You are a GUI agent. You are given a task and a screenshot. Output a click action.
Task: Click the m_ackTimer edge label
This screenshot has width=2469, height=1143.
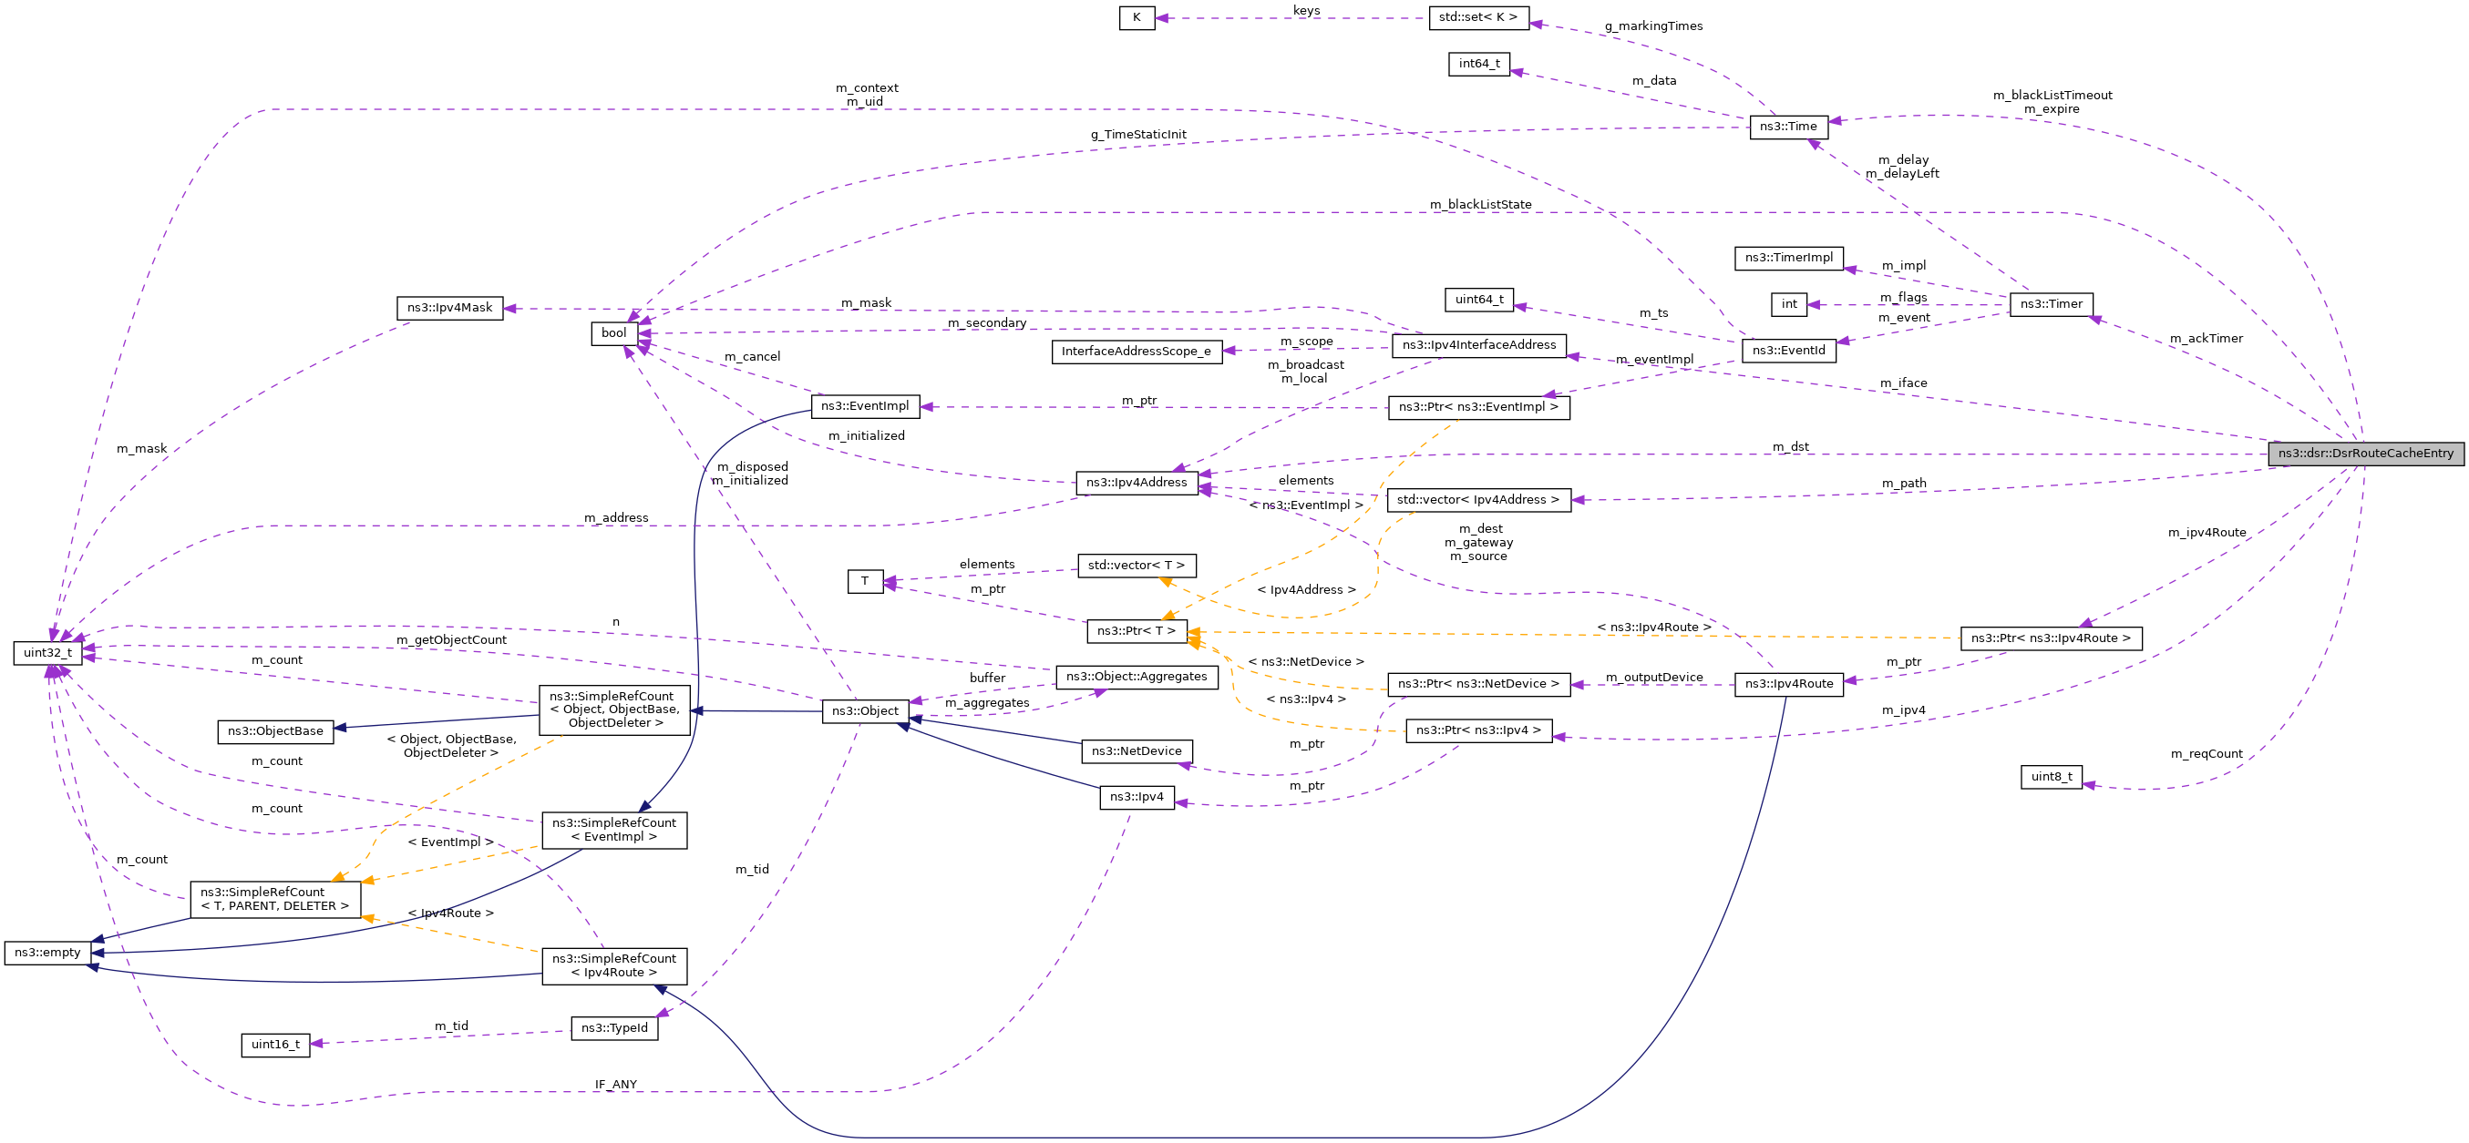(x=2207, y=339)
